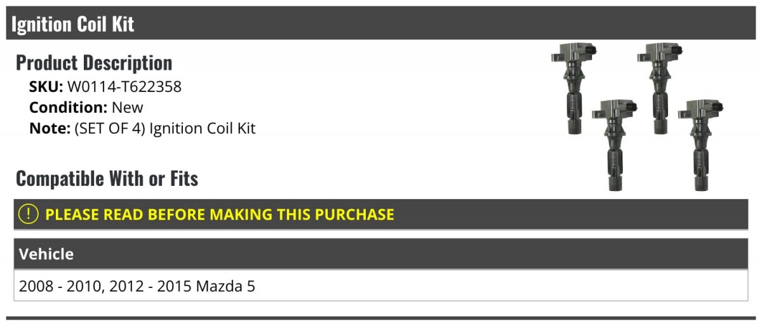762x326 pixels.
Task: Click the Ignition Coil Kit header bar
Action: coord(381,24)
